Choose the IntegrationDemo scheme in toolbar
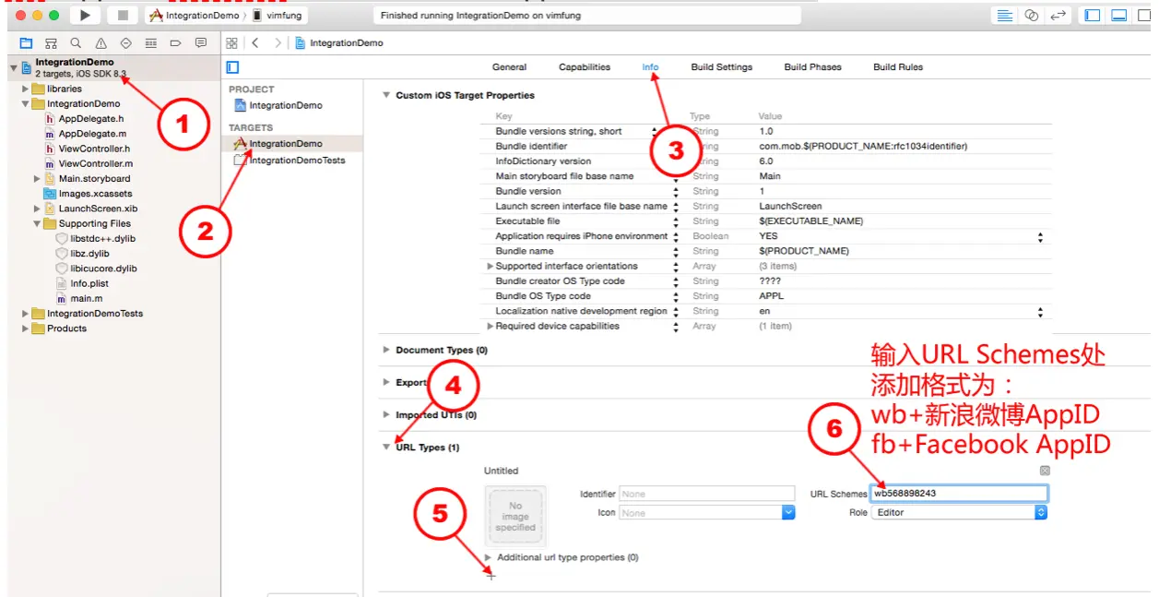The height and width of the screenshot is (597, 1159). [193, 16]
